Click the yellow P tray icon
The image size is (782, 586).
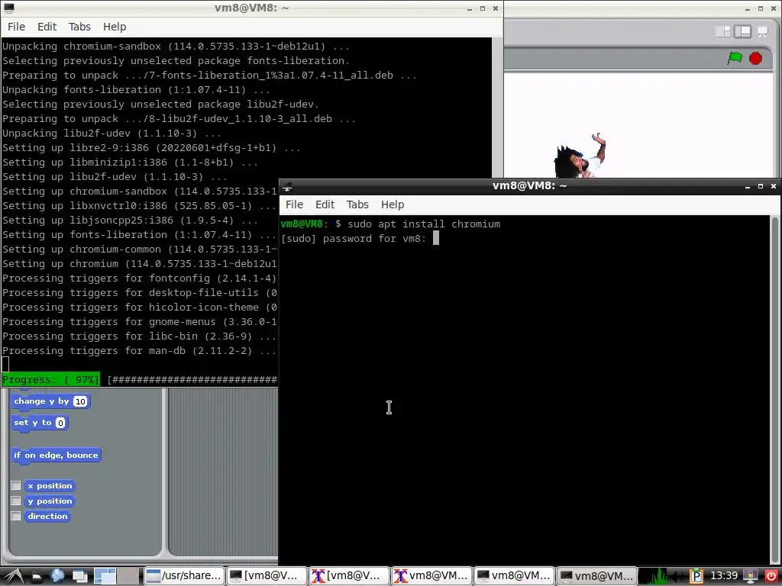coord(696,577)
